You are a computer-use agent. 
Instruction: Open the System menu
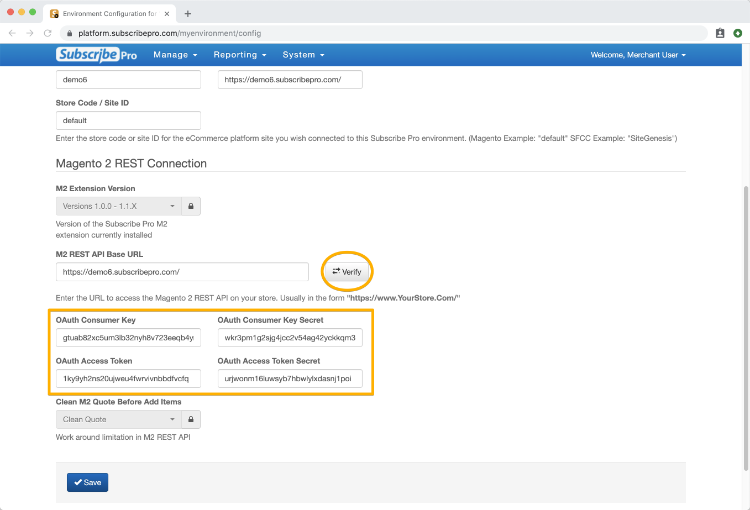pos(303,55)
